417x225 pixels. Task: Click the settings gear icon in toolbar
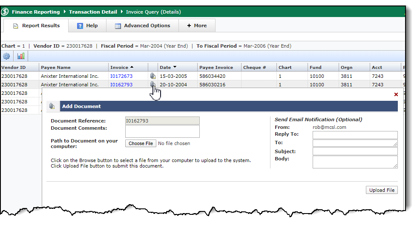coord(6,56)
